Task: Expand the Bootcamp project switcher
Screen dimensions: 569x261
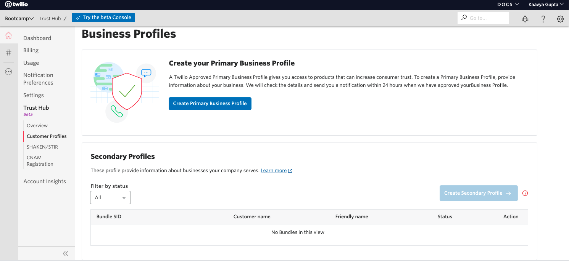Action: click(19, 18)
